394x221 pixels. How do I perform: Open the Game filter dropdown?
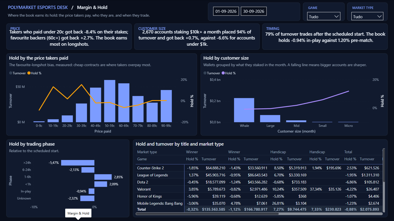(324, 16)
